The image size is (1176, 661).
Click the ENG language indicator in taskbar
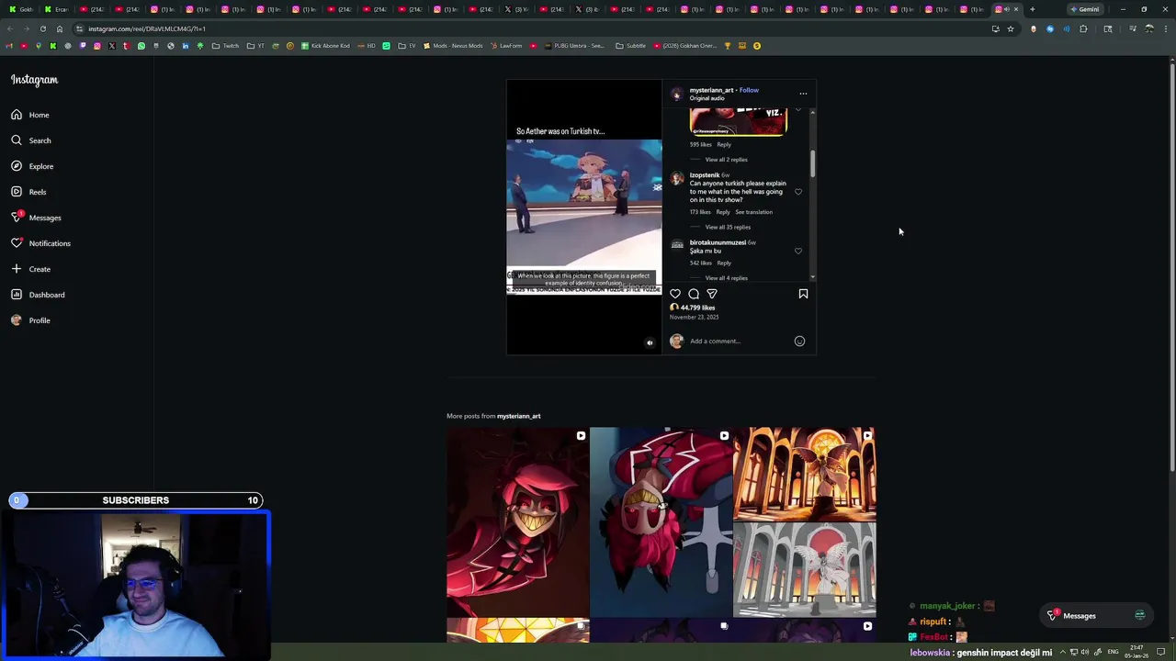pyautogui.click(x=1113, y=652)
